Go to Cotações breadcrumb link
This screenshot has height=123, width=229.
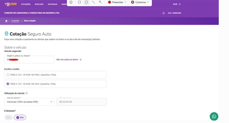(15, 21)
